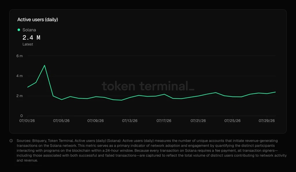Click the 'Active users (daily)' chart title
This screenshot has width=296, height=172.
point(38,20)
